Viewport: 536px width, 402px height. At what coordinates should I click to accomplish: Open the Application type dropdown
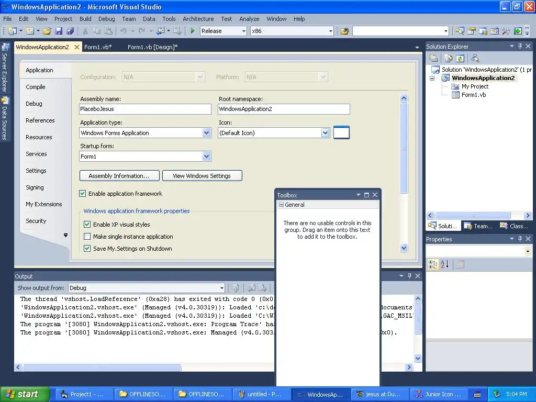206,132
